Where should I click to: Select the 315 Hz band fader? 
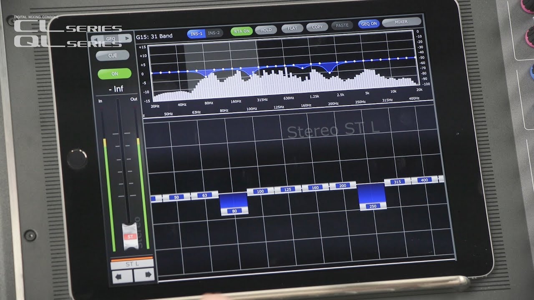(398, 182)
